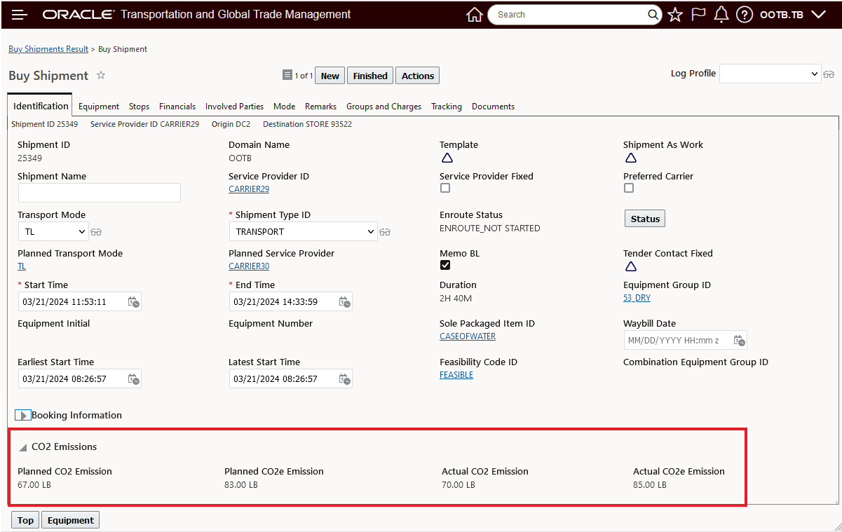The image size is (842, 532).
Task: Switch to the Financials tab
Action: tap(177, 107)
